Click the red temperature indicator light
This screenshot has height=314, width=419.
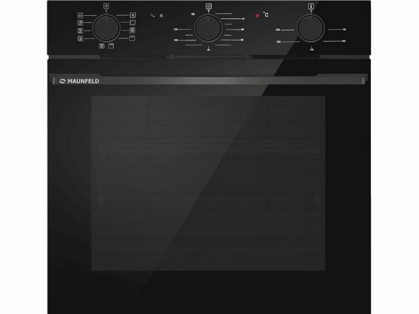point(257,15)
